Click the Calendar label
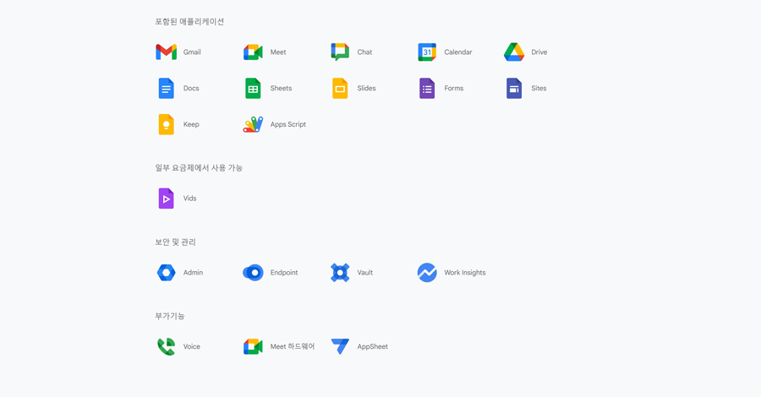Screen dimensions: 761x397 click(458, 52)
